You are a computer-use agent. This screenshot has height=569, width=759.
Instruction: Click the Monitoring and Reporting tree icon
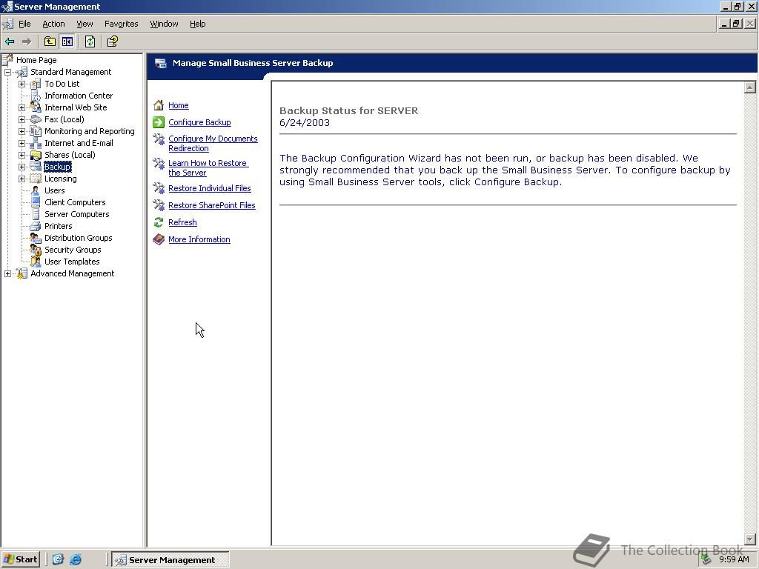click(36, 131)
